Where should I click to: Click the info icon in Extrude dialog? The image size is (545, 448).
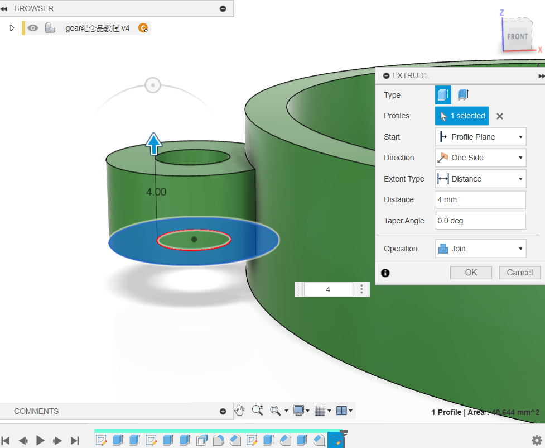point(385,273)
